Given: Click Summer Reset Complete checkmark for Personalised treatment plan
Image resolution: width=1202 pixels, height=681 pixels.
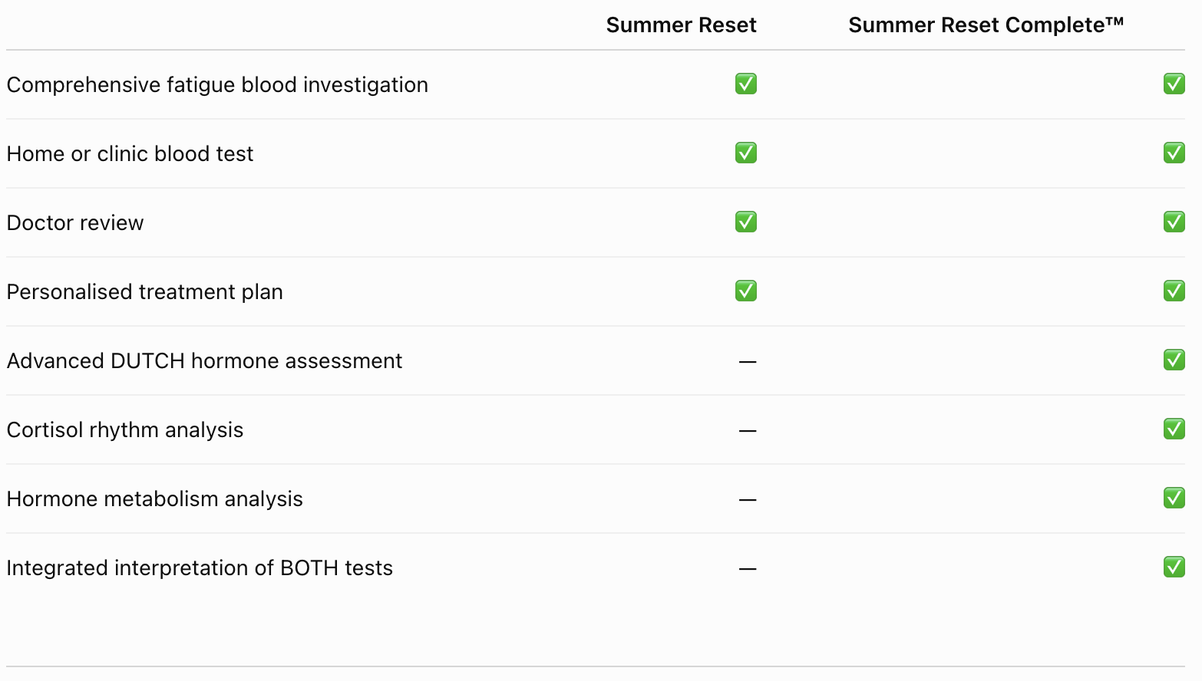Looking at the screenshot, I should 1174,291.
